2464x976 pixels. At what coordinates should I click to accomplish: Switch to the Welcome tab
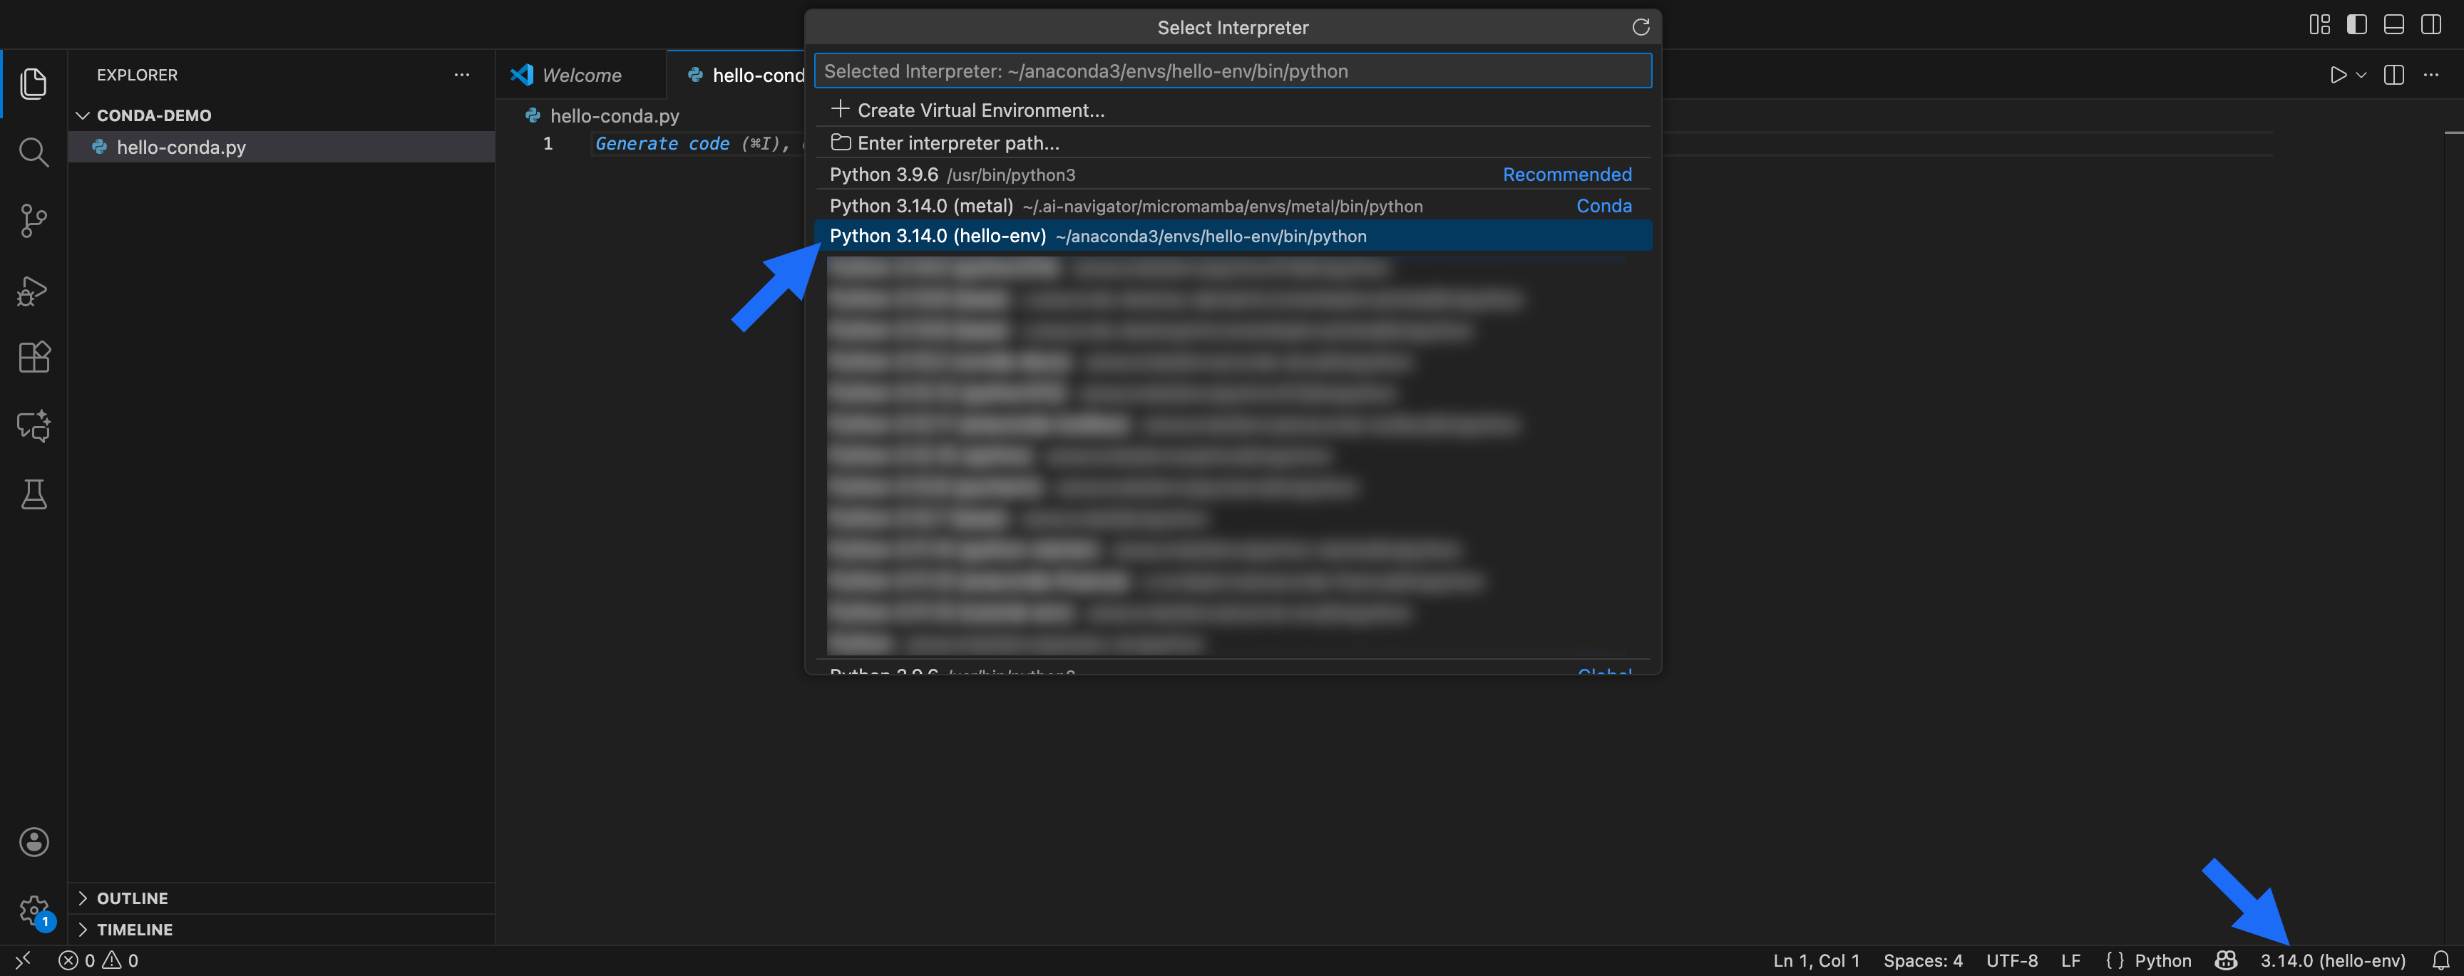[x=580, y=75]
